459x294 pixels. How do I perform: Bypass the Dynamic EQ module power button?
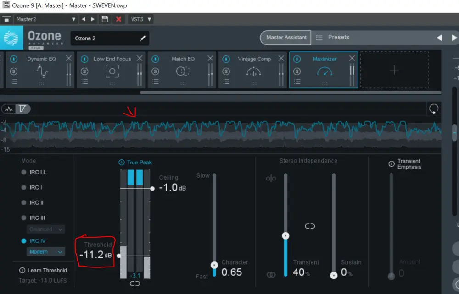pyautogui.click(x=13, y=59)
